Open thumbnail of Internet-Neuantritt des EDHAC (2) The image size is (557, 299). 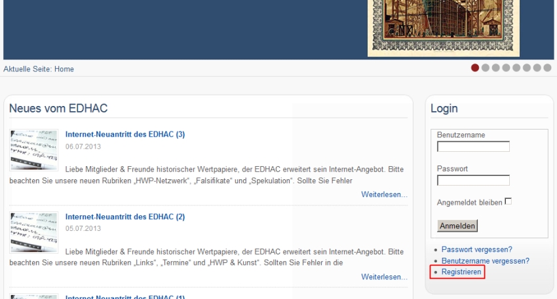pyautogui.click(x=34, y=232)
